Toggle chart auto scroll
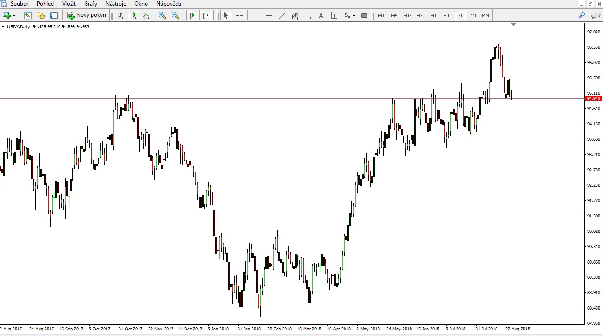 click(x=192, y=15)
